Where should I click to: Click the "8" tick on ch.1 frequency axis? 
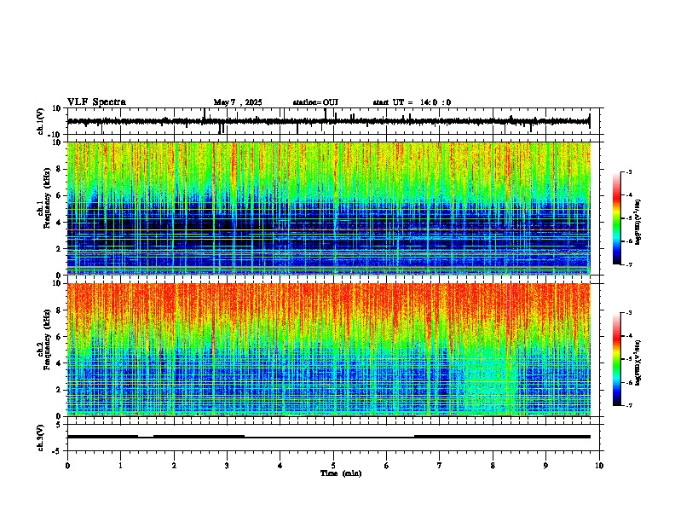click(x=59, y=169)
